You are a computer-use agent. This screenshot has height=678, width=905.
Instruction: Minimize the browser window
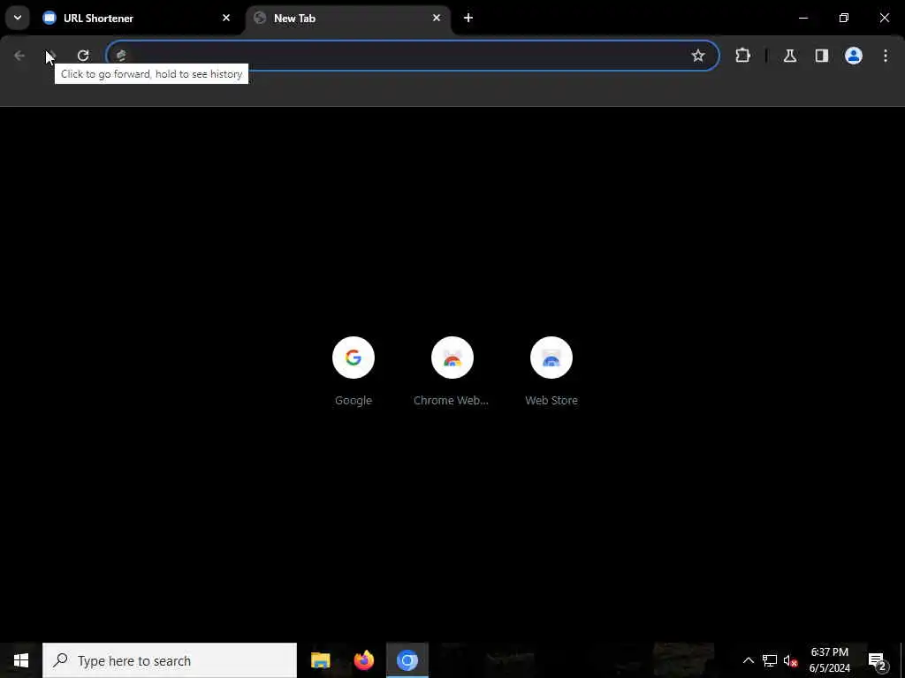click(802, 18)
